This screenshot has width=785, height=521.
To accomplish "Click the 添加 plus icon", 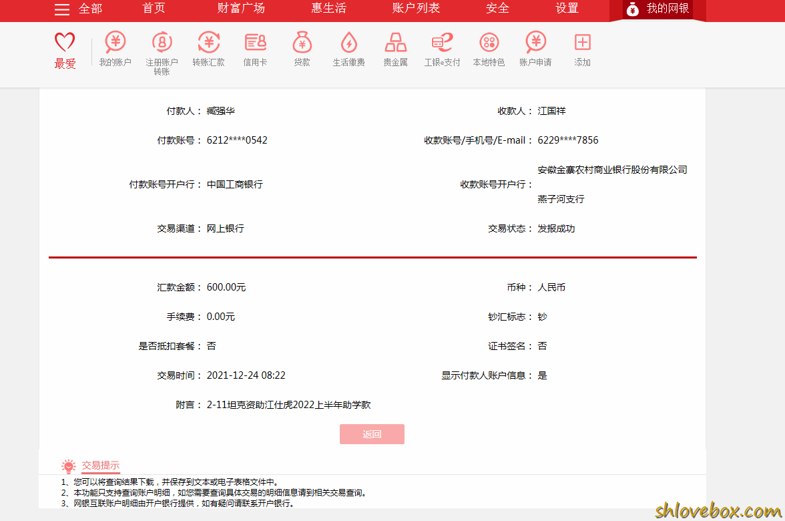I will click(582, 42).
